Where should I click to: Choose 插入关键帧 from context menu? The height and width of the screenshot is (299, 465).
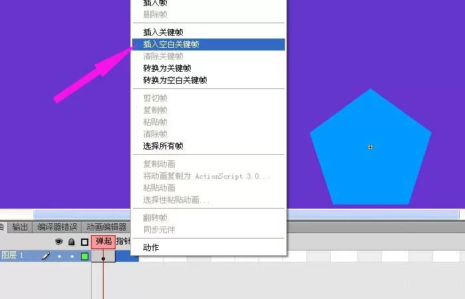coord(209,32)
